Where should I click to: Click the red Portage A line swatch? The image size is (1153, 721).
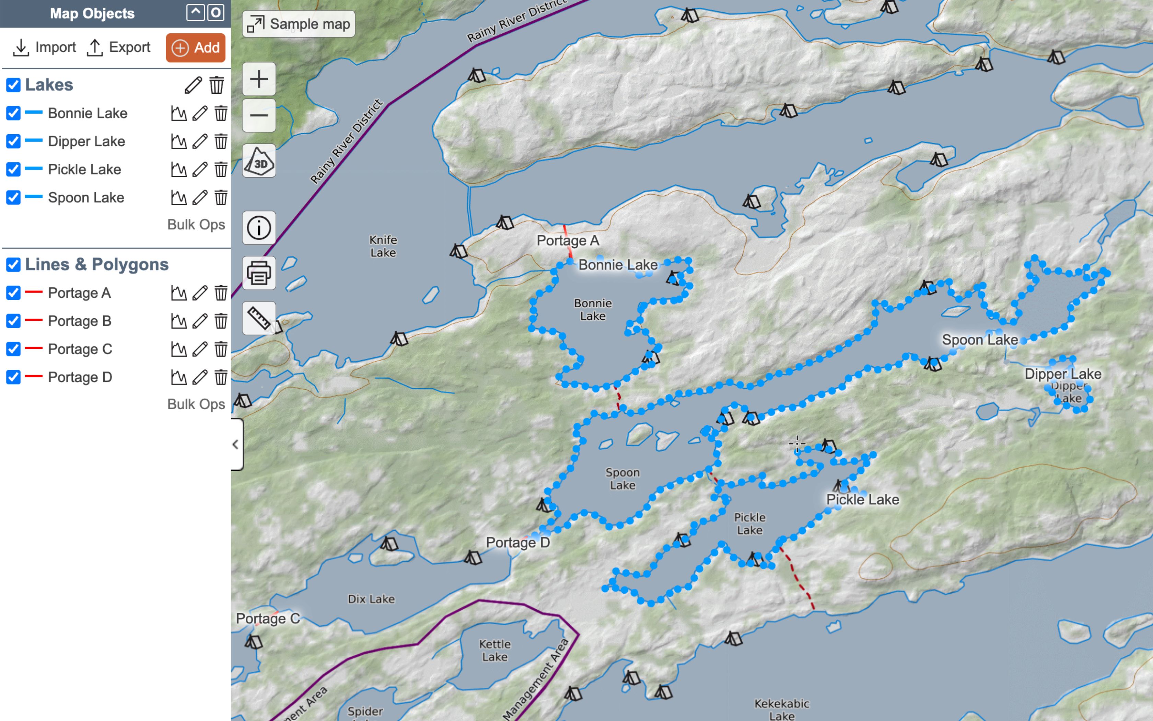(x=34, y=292)
